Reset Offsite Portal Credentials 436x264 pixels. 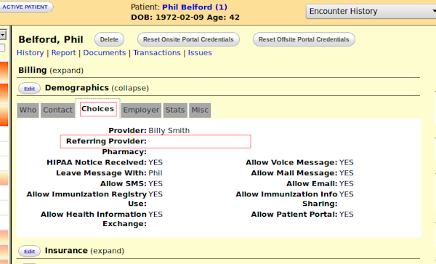click(304, 39)
